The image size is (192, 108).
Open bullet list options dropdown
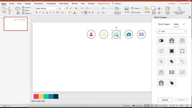click(85, 8)
